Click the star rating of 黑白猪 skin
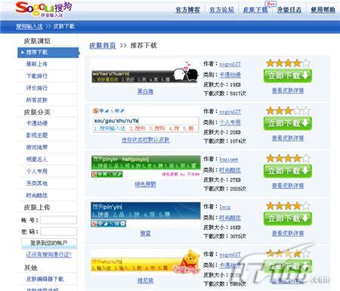The height and width of the screenshot is (291, 340). pyautogui.click(x=288, y=63)
